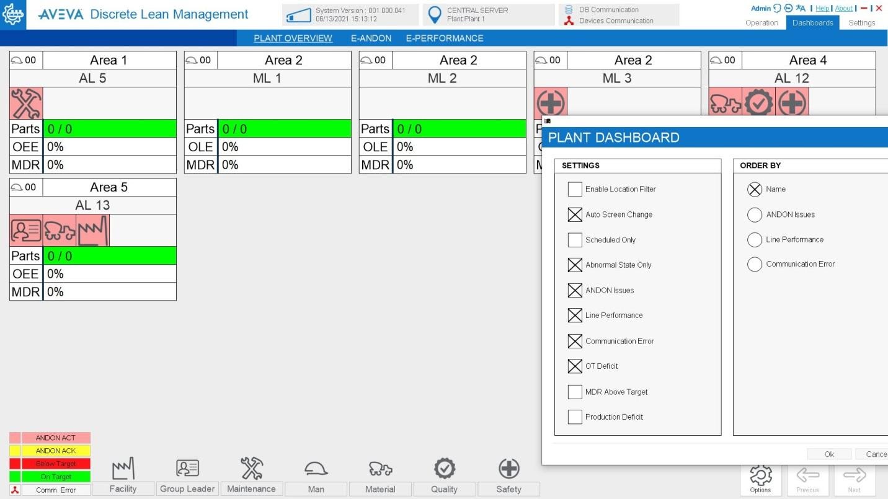Click the Facility factory icon in legend
The width and height of the screenshot is (888, 499).
click(x=123, y=469)
